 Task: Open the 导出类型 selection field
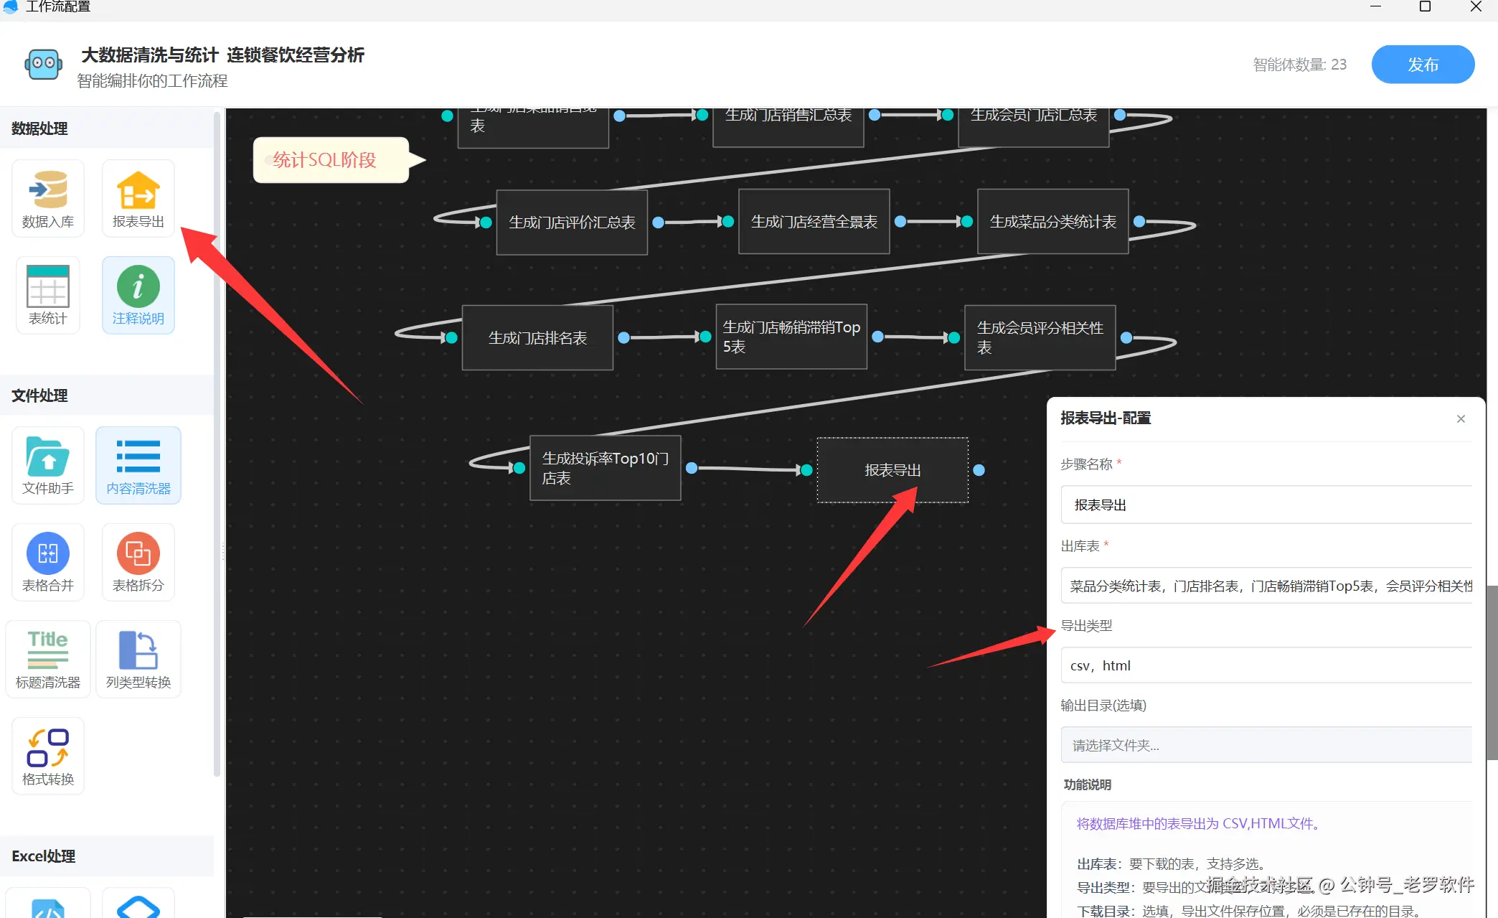tap(1266, 665)
